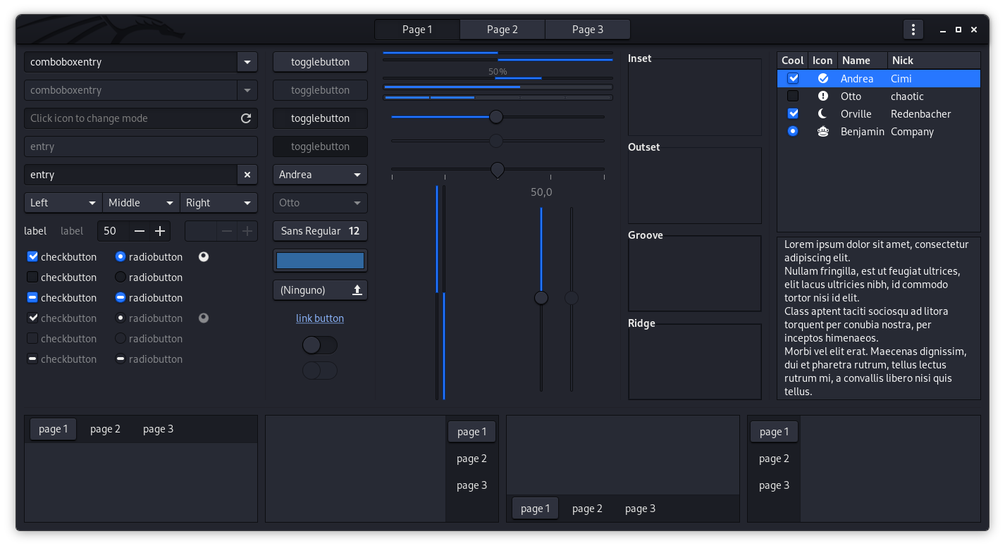
Task: Click the upload icon on the (Ninguno) button
Action: click(357, 289)
